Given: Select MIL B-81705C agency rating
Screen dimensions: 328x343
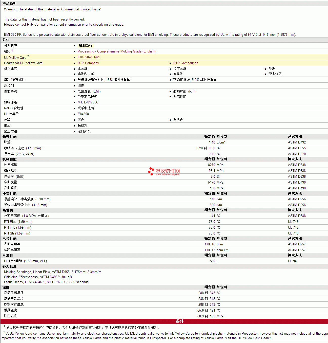Looking at the screenshot, I should pyautogui.click(x=88, y=102).
